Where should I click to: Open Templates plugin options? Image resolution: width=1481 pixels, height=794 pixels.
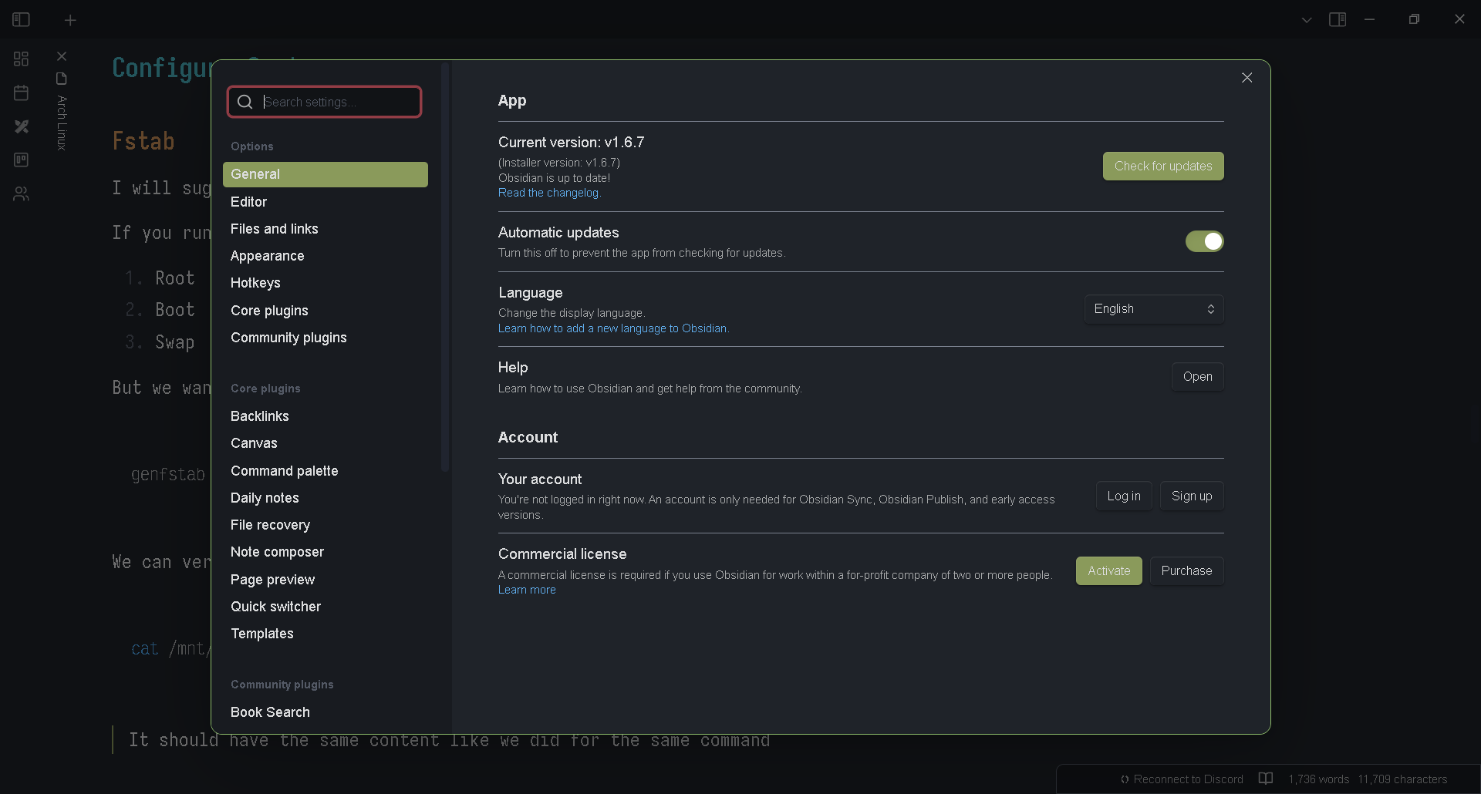coord(326,634)
